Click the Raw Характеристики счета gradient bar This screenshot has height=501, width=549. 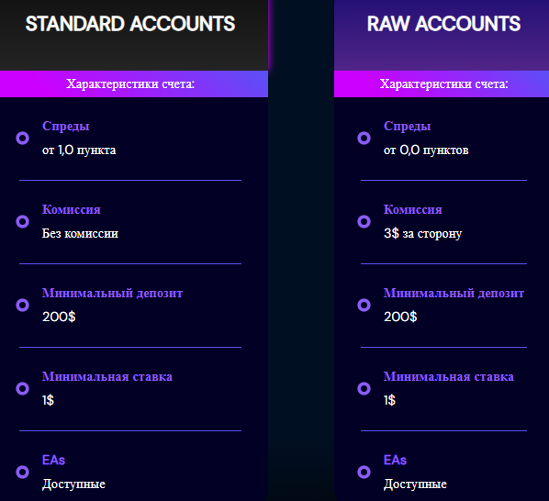(x=442, y=84)
